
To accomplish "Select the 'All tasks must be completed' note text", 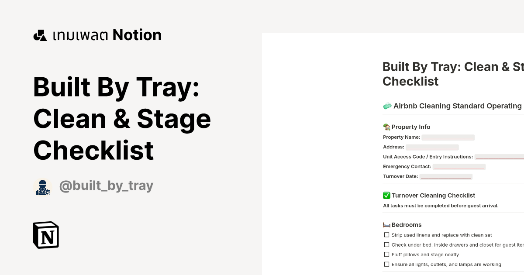I will (x=441, y=206).
